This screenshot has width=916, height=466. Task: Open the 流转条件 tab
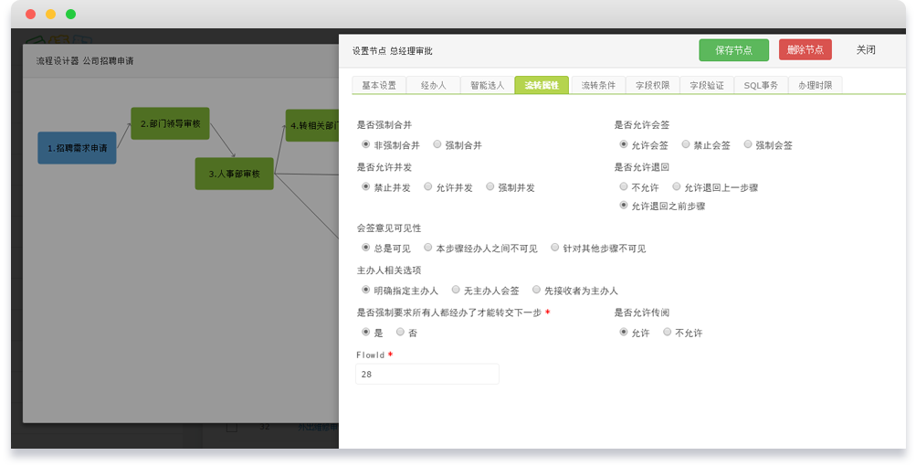point(598,85)
